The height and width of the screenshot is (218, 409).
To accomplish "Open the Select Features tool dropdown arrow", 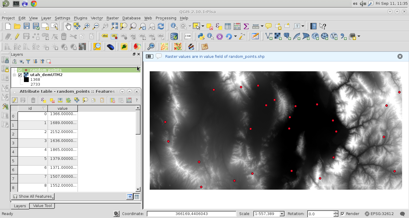I will (203, 26).
